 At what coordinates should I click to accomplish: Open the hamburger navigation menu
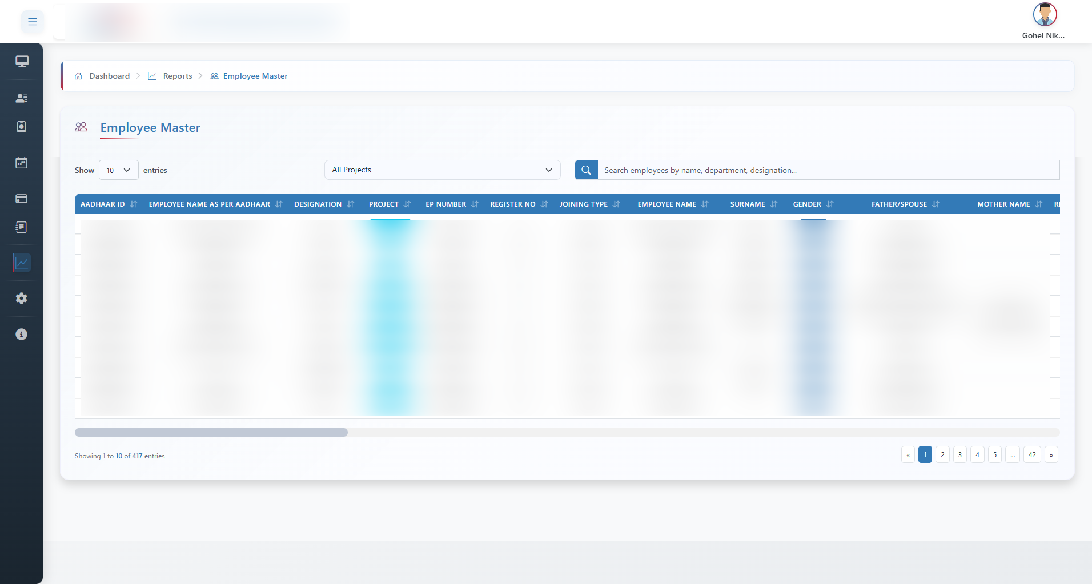(33, 21)
